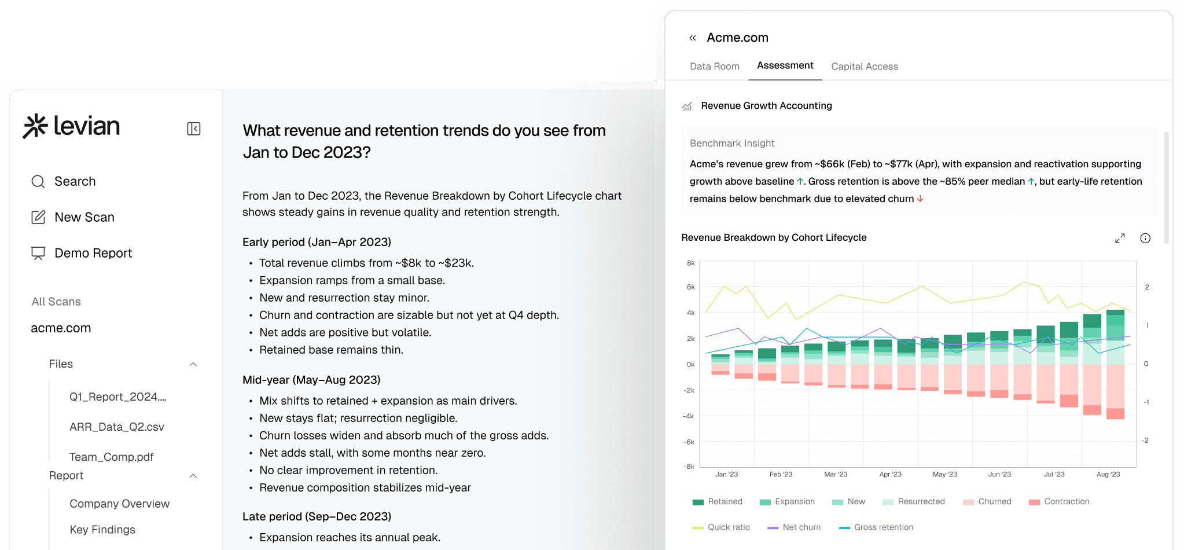Click the Report section label
The image size is (1184, 550).
click(x=66, y=476)
